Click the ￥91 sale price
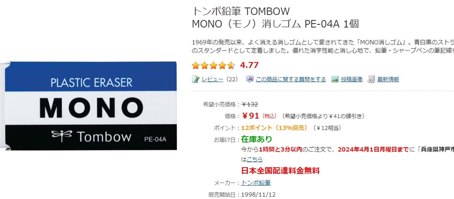 [251, 116]
